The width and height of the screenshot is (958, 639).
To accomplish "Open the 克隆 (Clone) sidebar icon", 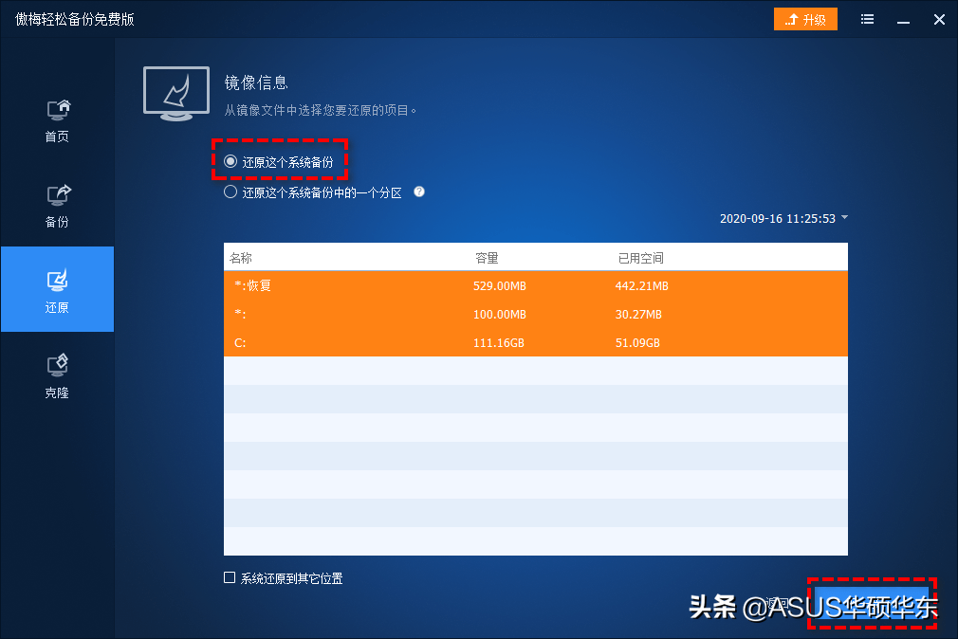I will (x=56, y=374).
